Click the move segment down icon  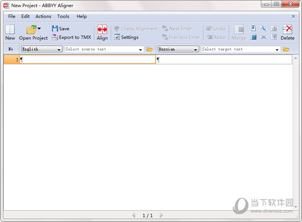(274, 37)
